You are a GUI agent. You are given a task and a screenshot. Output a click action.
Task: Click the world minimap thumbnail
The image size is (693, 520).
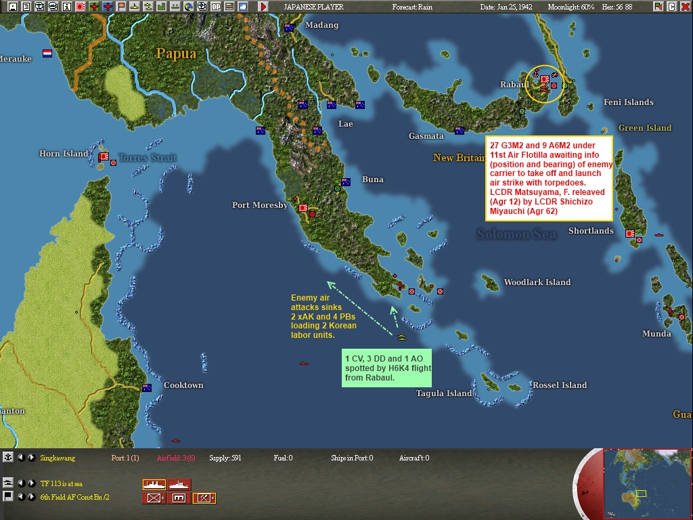[647, 483]
